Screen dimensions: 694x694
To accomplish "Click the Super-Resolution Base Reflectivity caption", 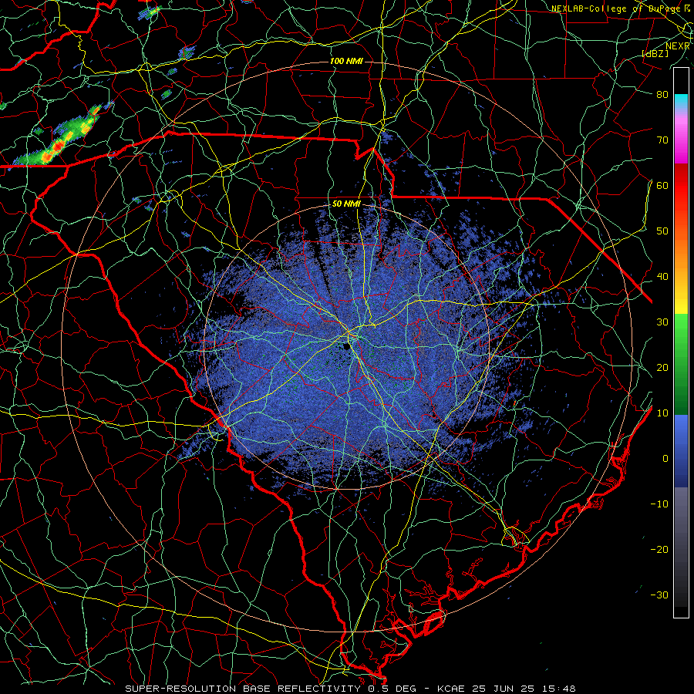I will tap(350, 689).
